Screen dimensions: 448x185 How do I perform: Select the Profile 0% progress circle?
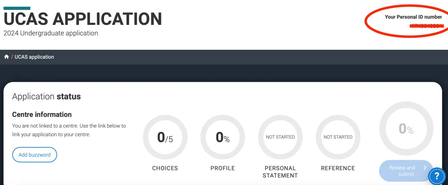(223, 137)
